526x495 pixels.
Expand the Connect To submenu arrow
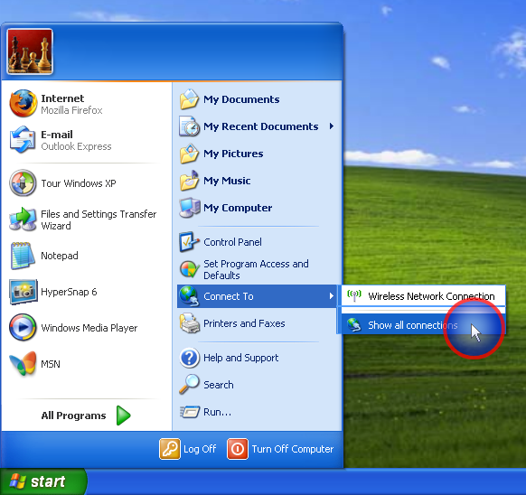pyautogui.click(x=332, y=295)
